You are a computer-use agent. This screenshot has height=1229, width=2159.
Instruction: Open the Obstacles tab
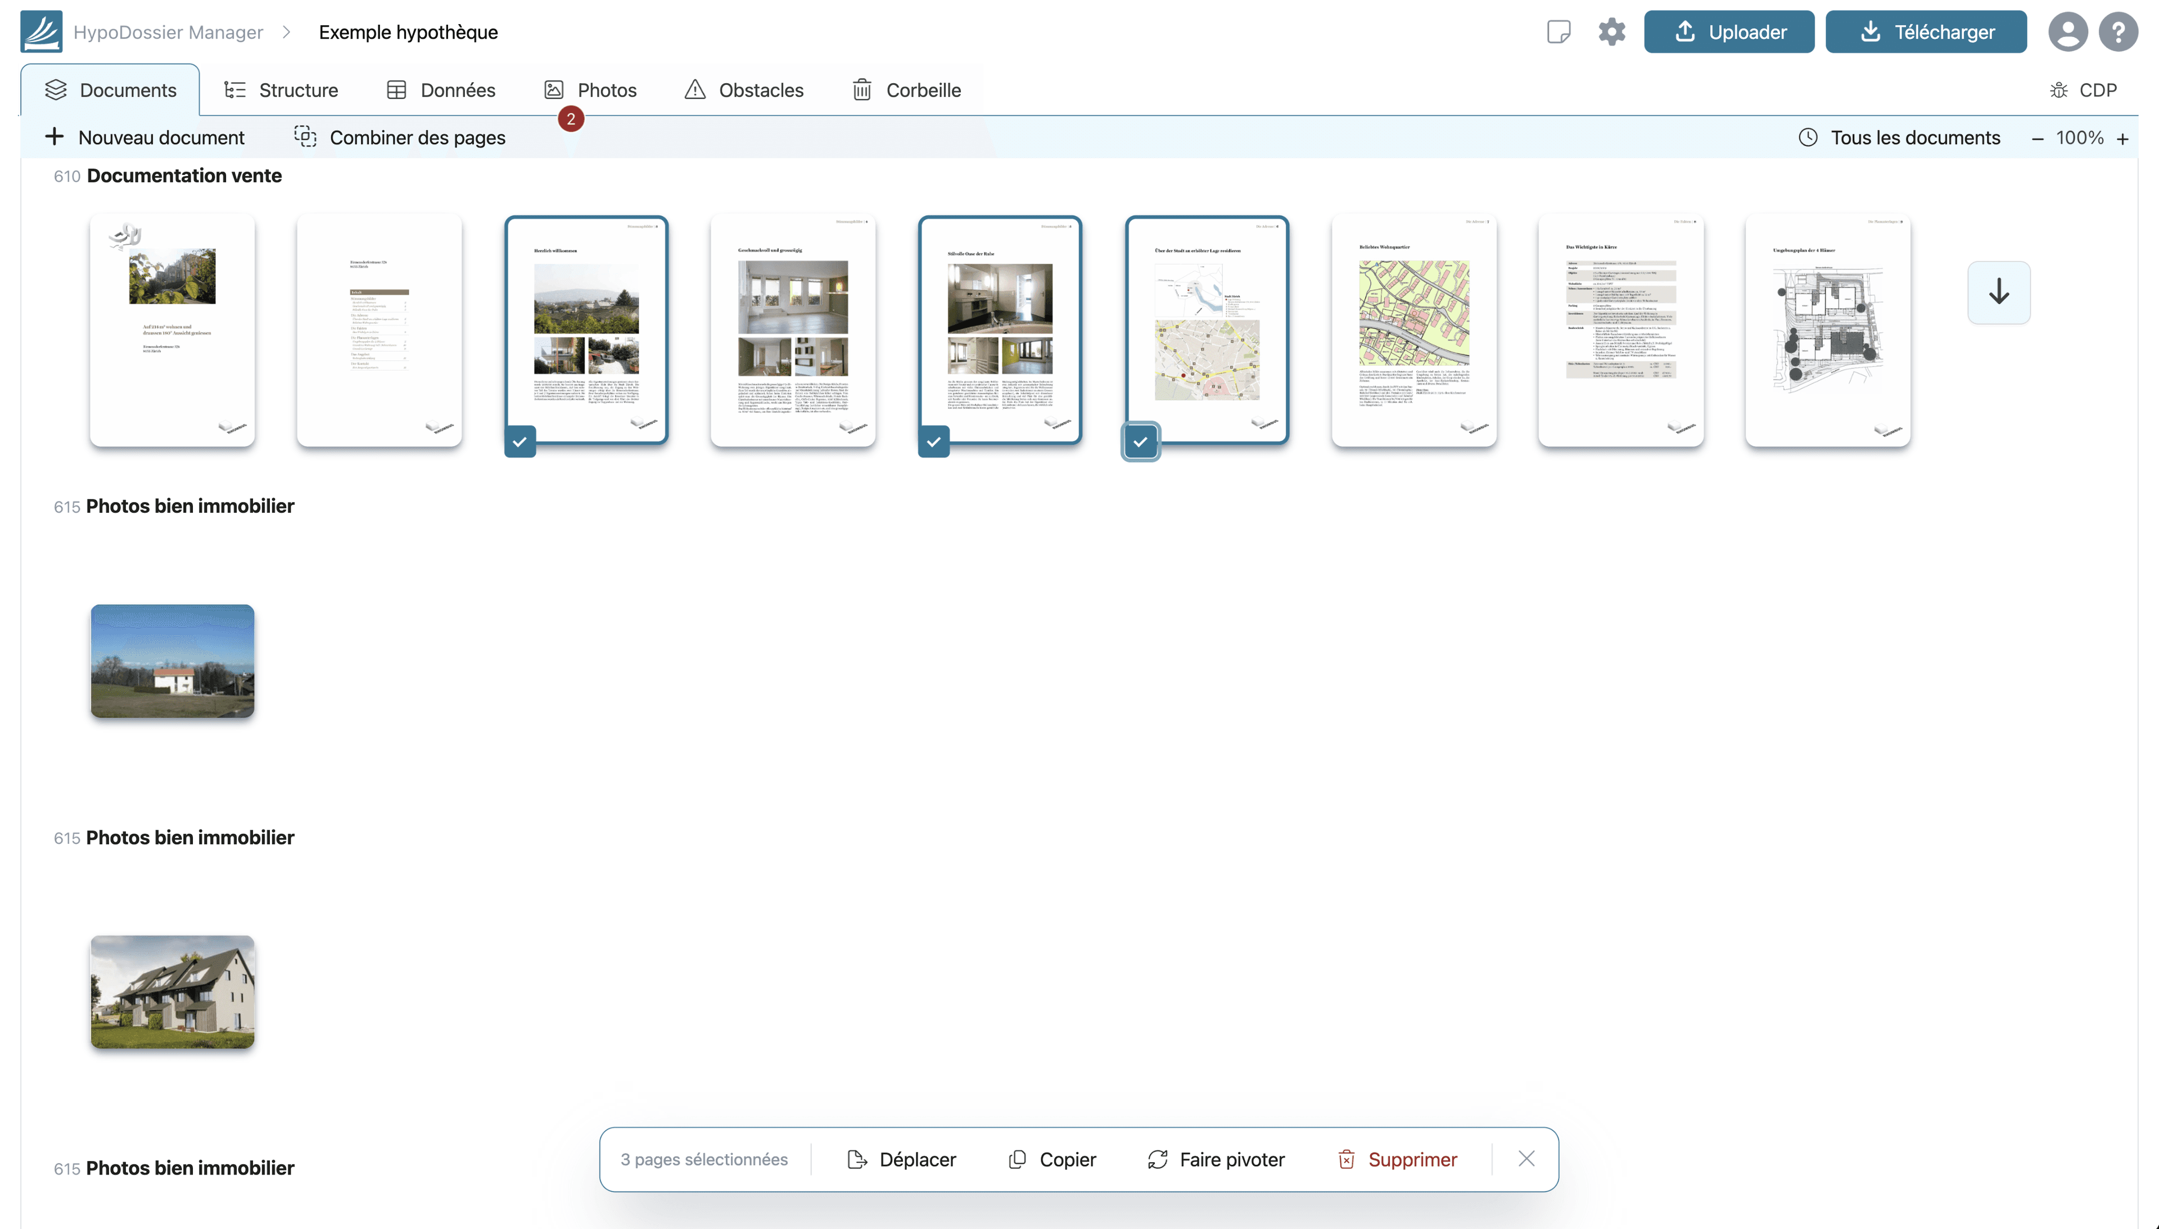[744, 91]
